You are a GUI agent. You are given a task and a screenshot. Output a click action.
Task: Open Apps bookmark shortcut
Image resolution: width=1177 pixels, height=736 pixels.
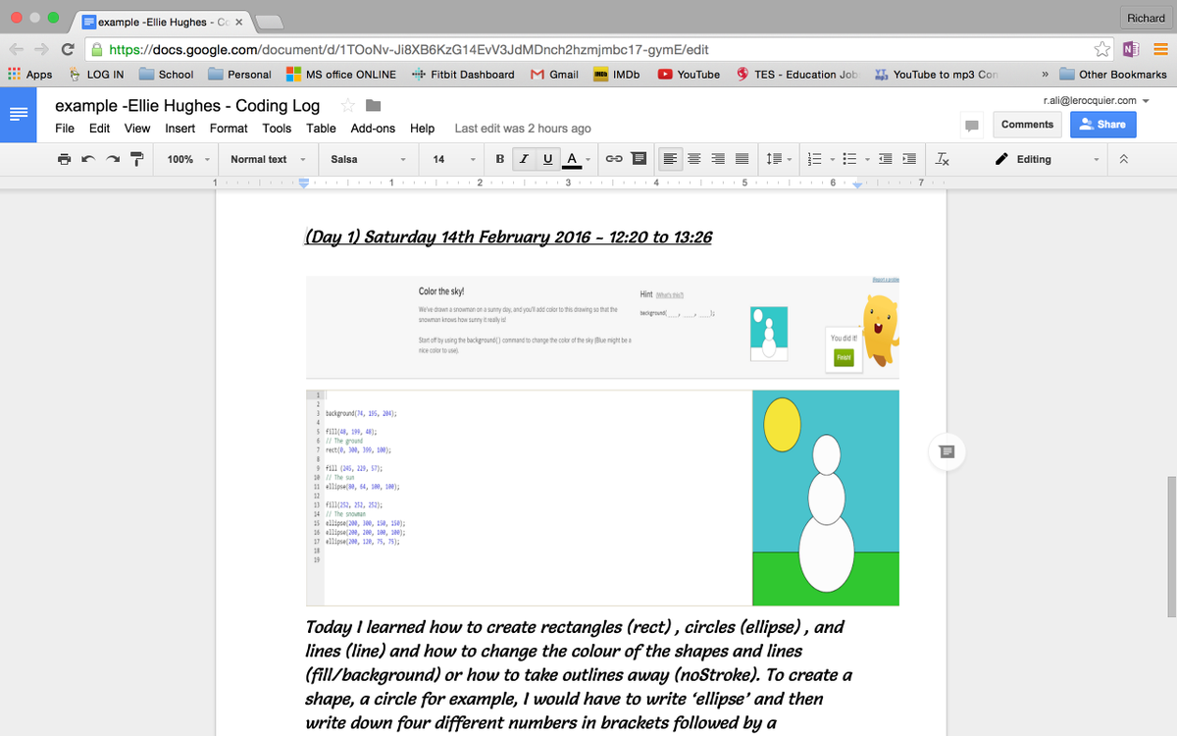29,74
